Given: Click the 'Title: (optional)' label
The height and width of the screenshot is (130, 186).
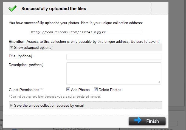Looking at the screenshot, I should [20, 56].
